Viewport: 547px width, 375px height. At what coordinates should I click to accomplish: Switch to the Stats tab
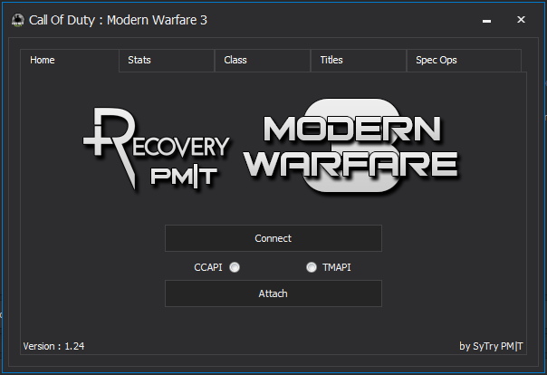167,61
